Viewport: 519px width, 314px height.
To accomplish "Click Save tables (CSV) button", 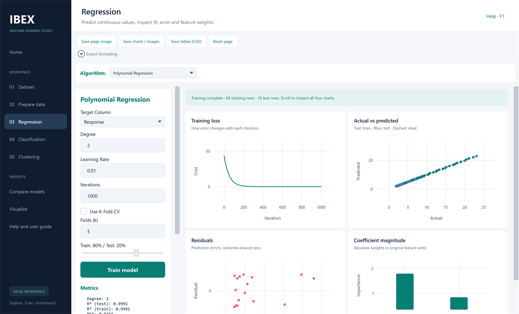I will click(x=186, y=41).
